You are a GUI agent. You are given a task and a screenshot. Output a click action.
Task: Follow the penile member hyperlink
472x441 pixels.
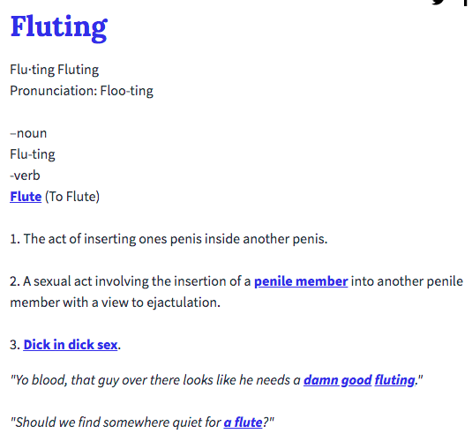pos(301,281)
